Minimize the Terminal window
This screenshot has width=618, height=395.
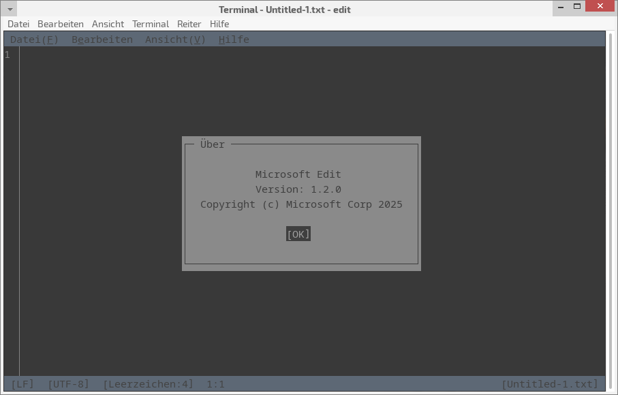point(561,7)
